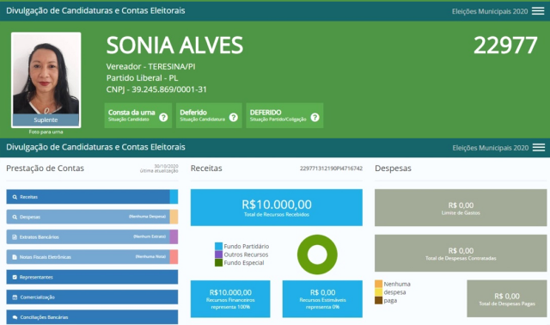This screenshot has width=550, height=325.
Task: Click the DEFERIDO Situação Partido/Coligação button
Action: pos(284,115)
